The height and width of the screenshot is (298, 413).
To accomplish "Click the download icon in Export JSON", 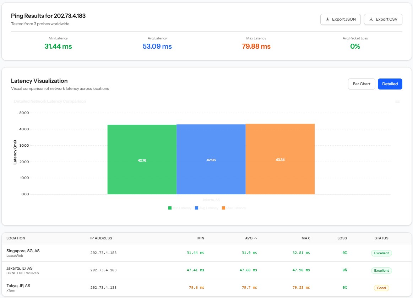I will pos(327,20).
